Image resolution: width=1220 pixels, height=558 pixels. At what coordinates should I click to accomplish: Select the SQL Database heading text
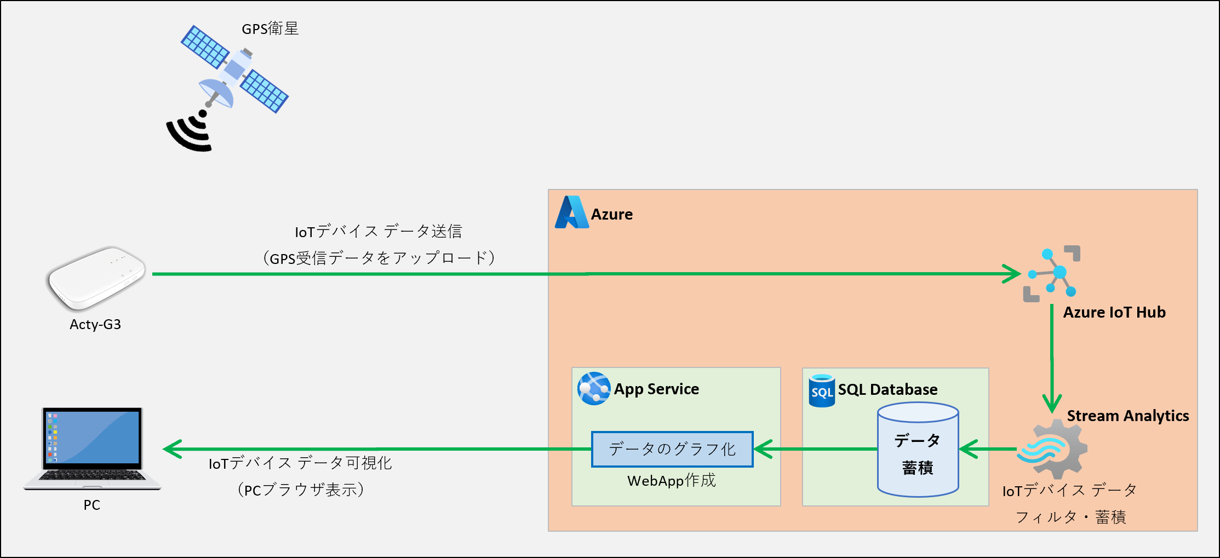coord(887,389)
